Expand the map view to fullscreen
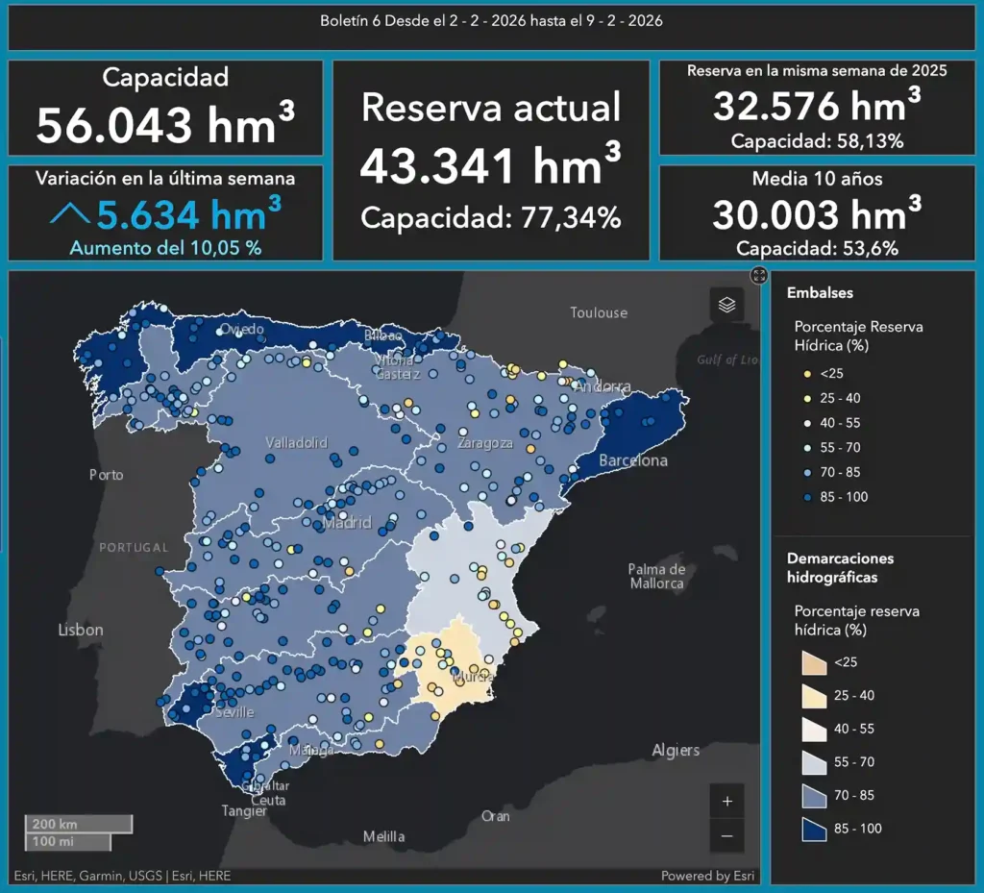The width and height of the screenshot is (984, 893). (759, 276)
